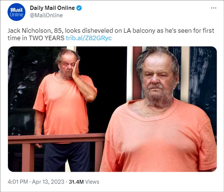
Task: Click the words TWO YEARS in tweet
Action: 47,38
